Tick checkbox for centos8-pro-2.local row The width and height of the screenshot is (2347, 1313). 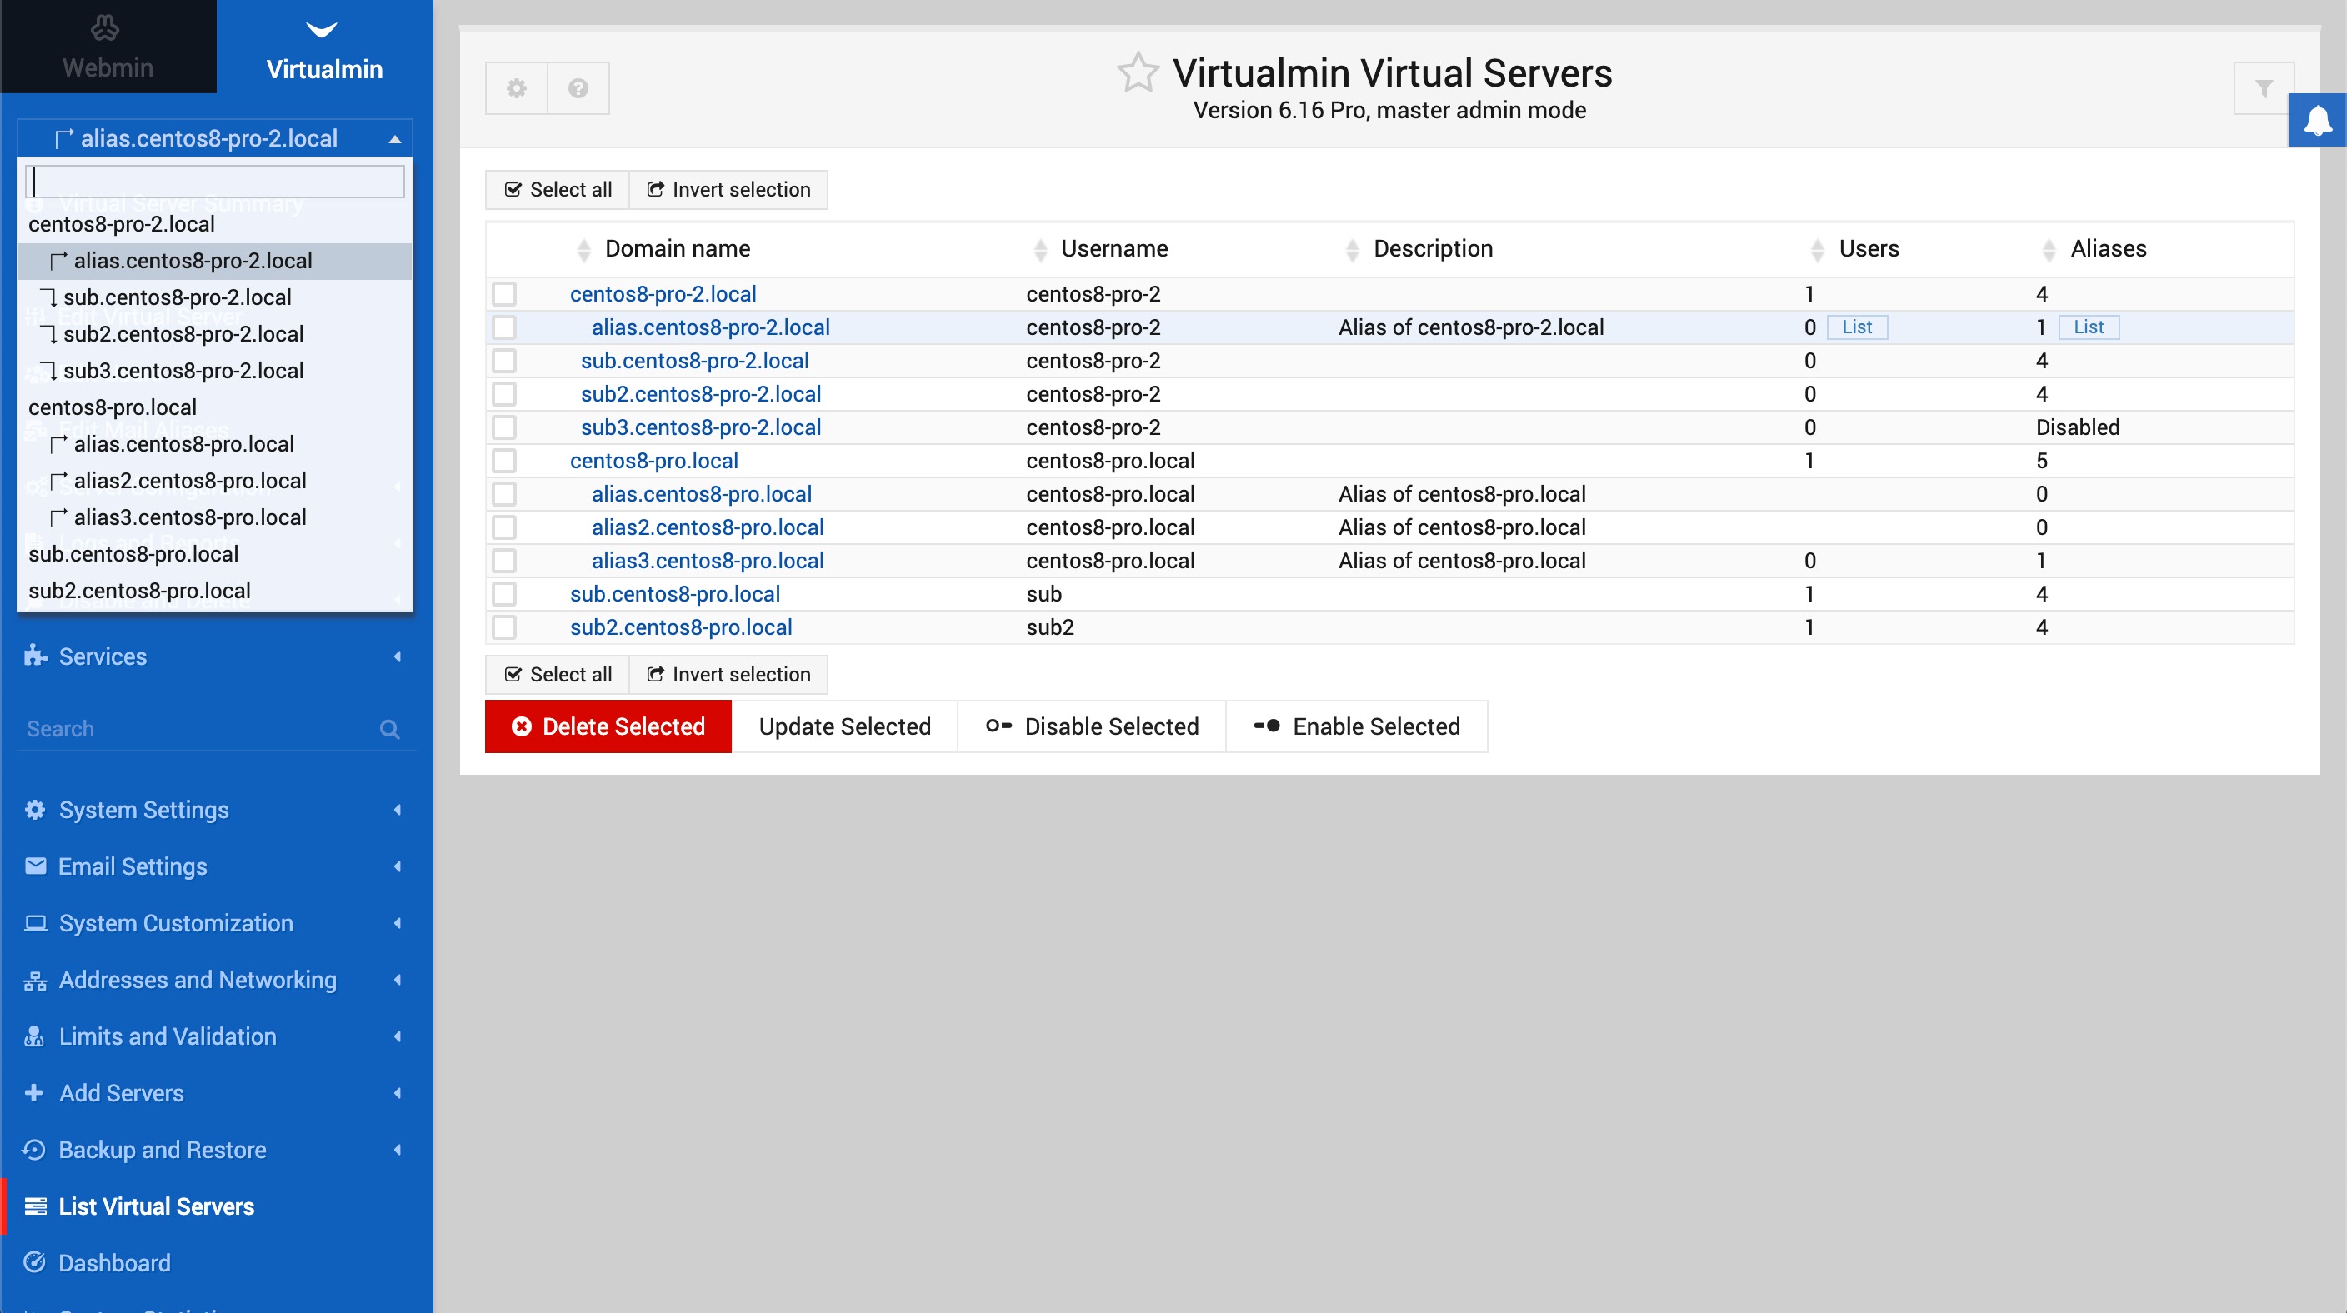pyautogui.click(x=505, y=294)
